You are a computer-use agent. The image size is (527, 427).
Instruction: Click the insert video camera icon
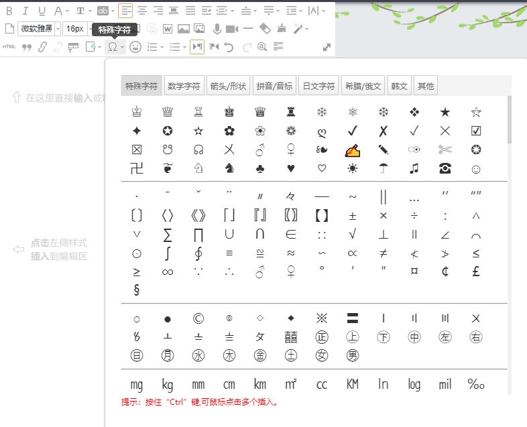(x=232, y=29)
